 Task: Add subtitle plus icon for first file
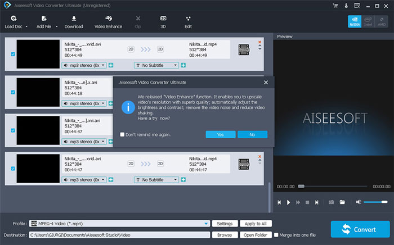click(x=183, y=65)
